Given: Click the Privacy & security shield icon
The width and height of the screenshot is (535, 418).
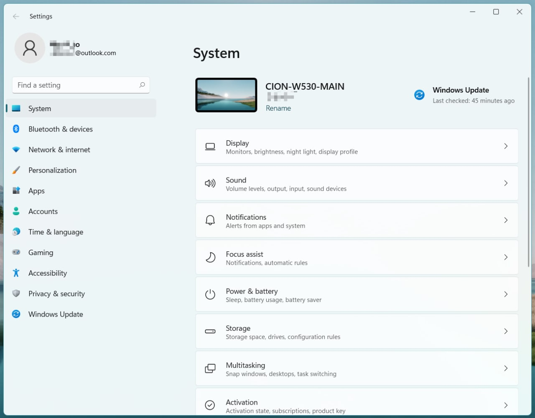Looking at the screenshot, I should [16, 294].
